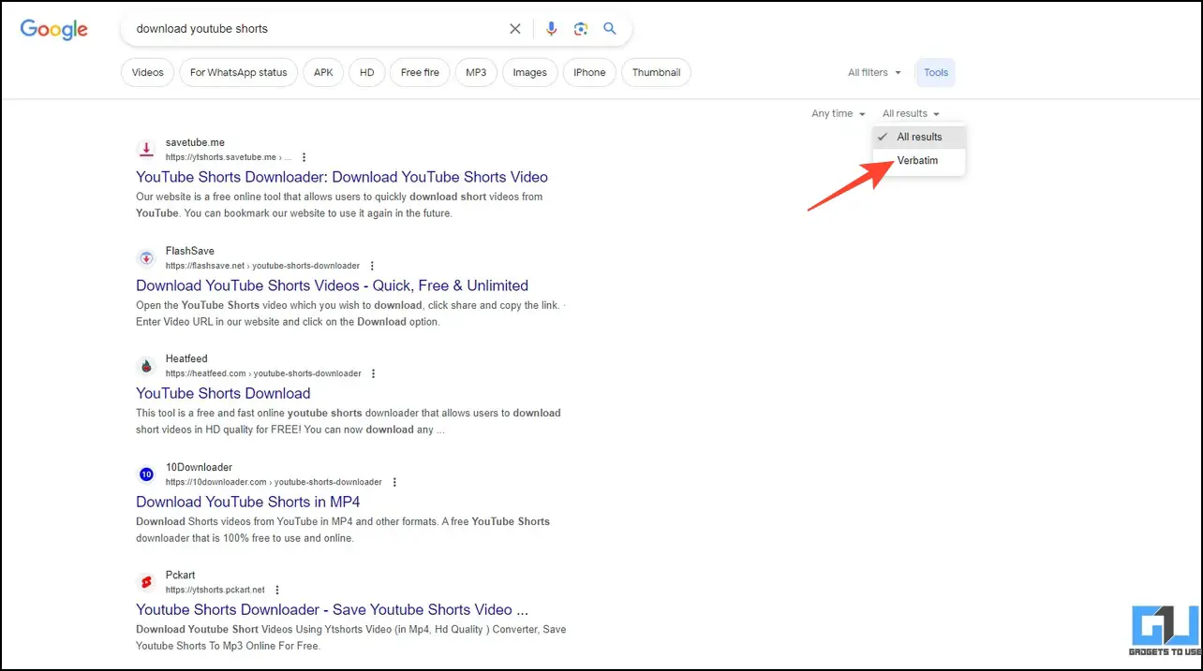This screenshot has height=671, width=1203.
Task: Click the flashsave.net youtube-shorts-downloader URL
Action: [262, 266]
